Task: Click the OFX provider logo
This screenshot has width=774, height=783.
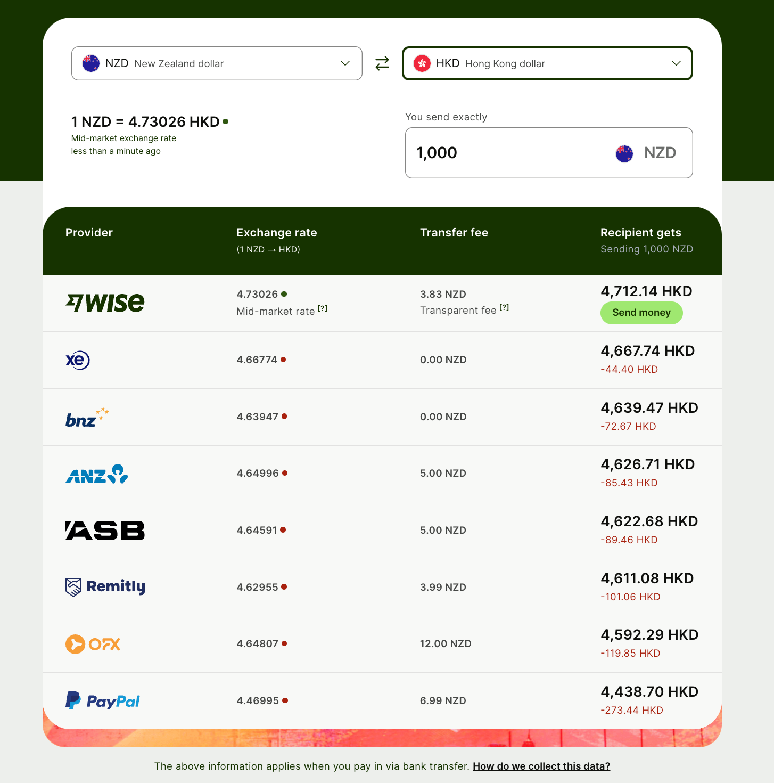Action: 93,644
